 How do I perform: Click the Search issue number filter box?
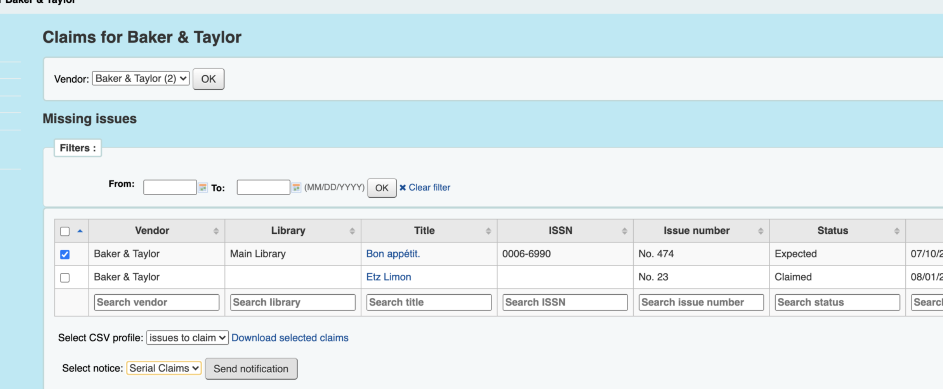point(701,302)
